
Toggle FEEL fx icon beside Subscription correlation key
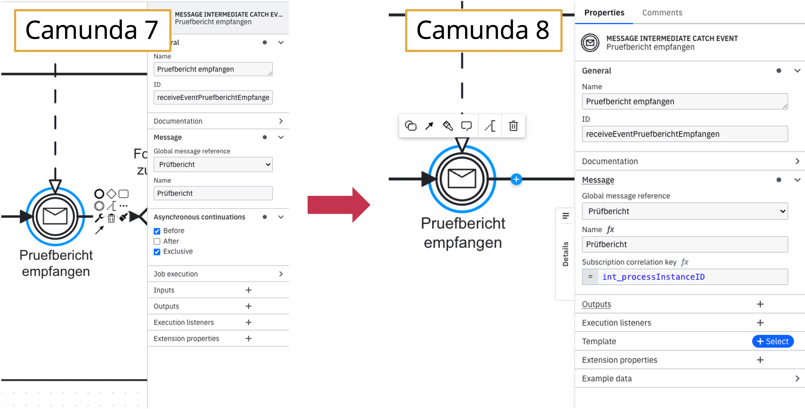(685, 262)
